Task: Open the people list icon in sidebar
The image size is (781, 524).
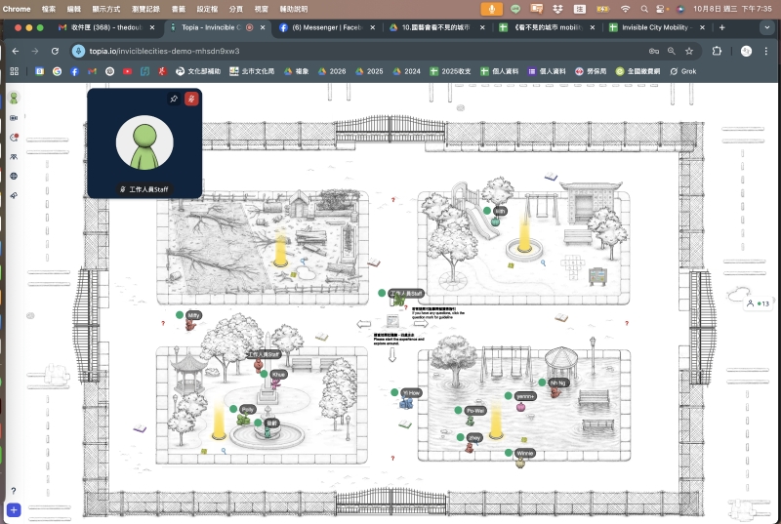Action: click(14, 156)
